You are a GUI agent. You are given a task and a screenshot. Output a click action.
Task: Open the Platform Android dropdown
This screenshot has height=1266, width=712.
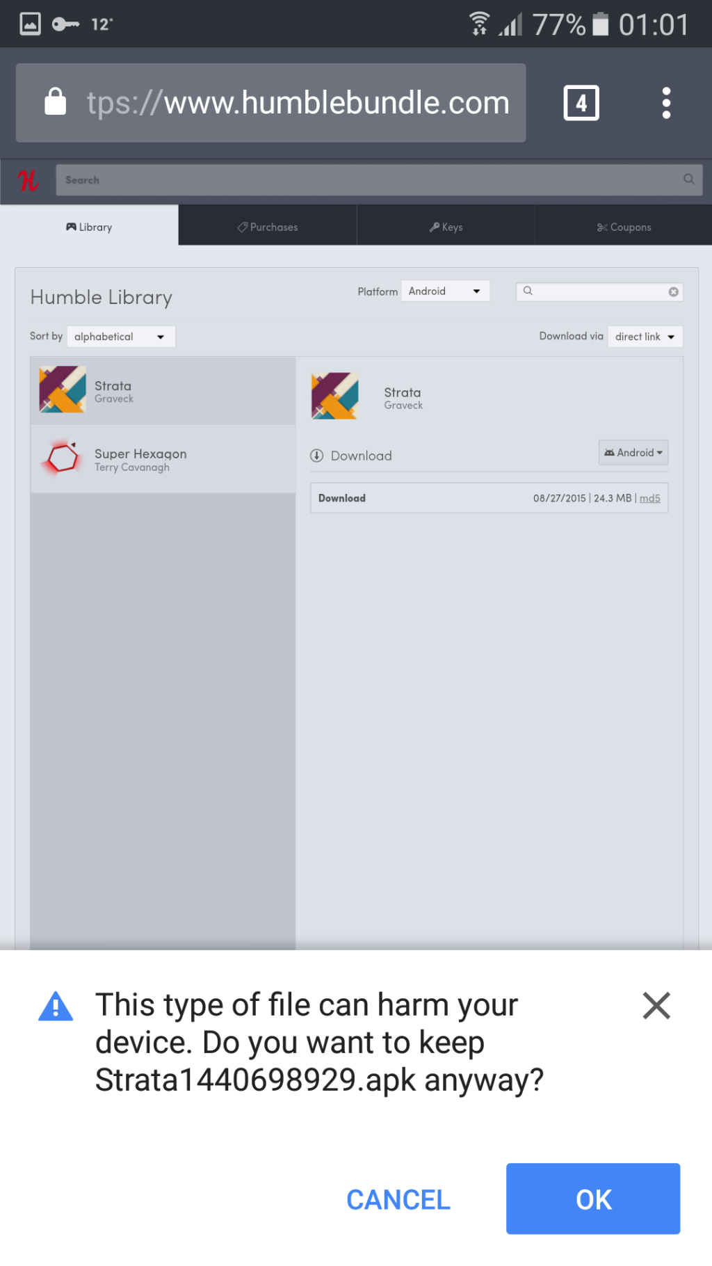(x=445, y=291)
